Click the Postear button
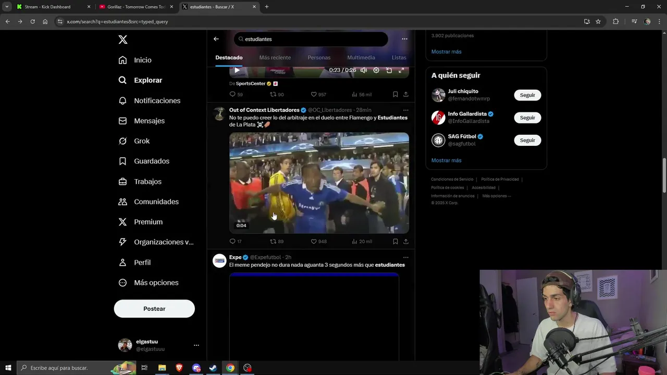 (154, 309)
